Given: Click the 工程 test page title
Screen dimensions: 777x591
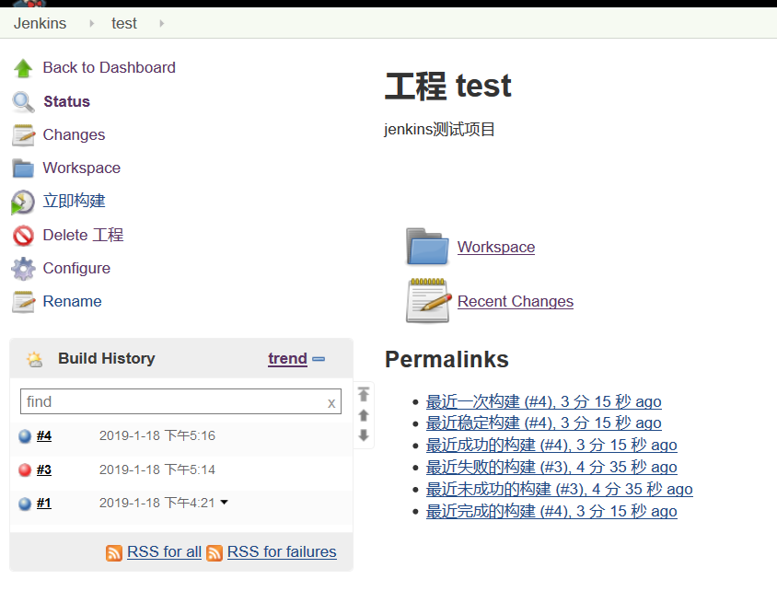Looking at the screenshot, I should coord(448,86).
